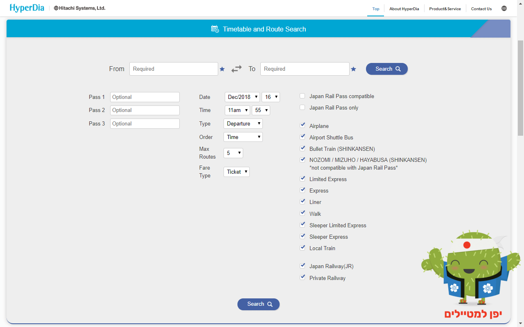Click the globe language icon
Viewport: 524px width, 327px height.
(x=504, y=9)
